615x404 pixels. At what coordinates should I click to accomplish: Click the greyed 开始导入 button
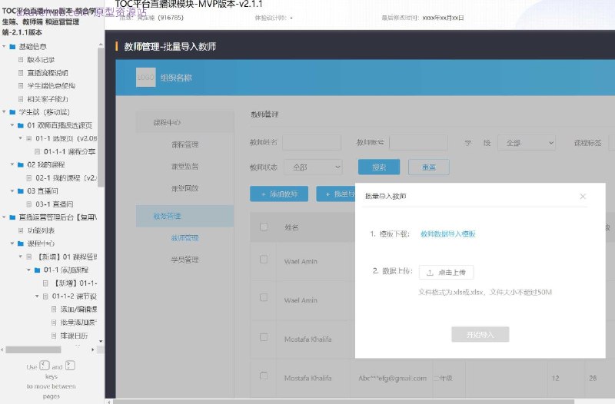480,334
